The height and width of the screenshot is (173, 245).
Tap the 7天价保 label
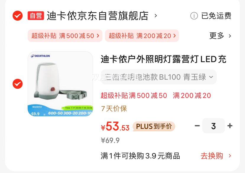[114, 109]
